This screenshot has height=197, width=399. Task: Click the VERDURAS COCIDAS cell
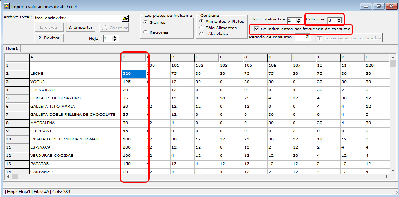click(75, 155)
